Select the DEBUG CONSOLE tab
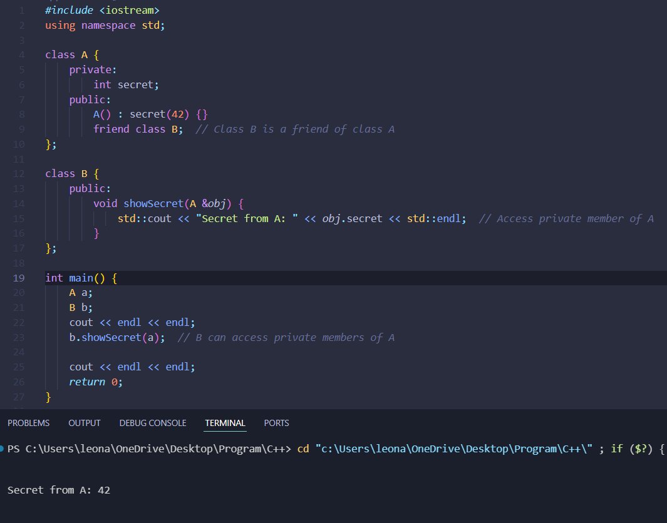Image resolution: width=667 pixels, height=523 pixels. (152, 423)
